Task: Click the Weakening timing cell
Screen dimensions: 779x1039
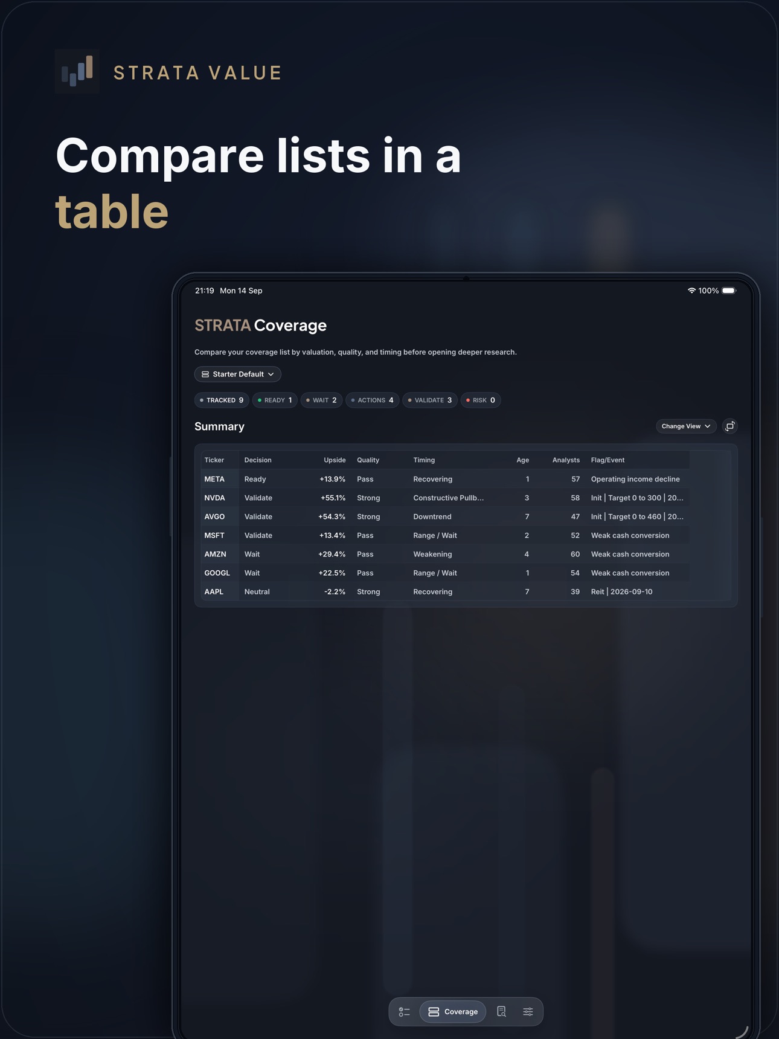Action: 432,554
